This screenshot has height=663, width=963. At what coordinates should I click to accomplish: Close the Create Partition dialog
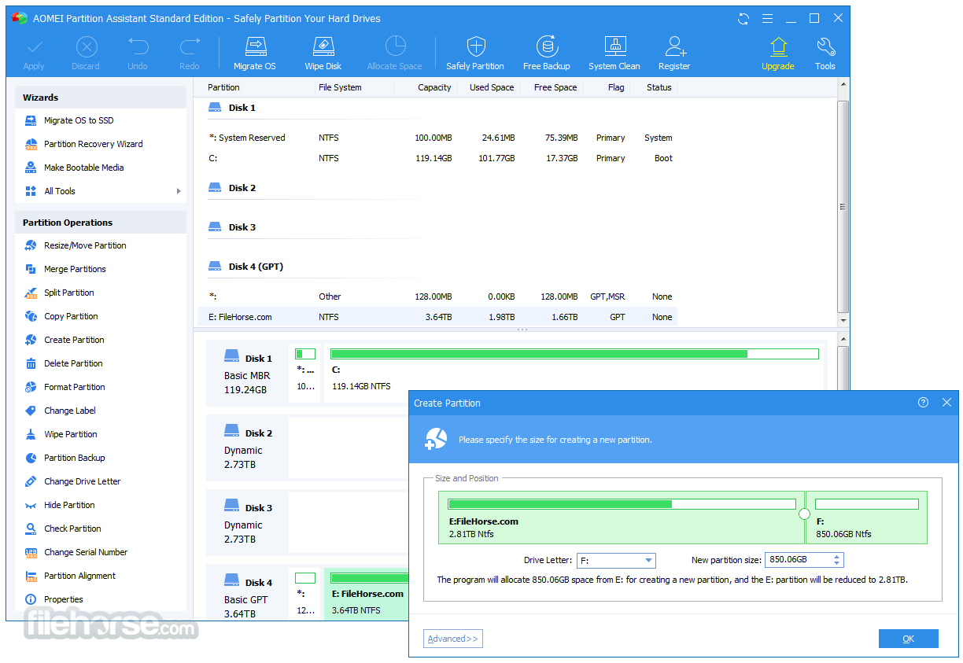pos(946,403)
